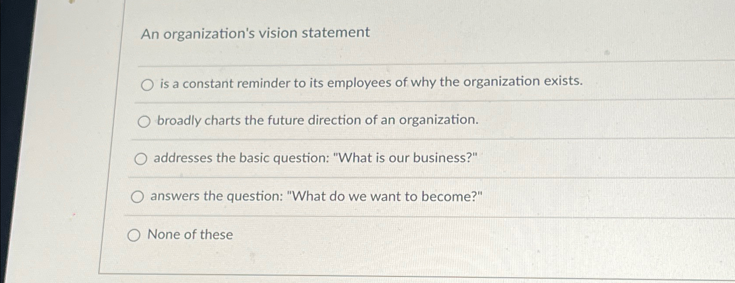Image resolution: width=735 pixels, height=283 pixels.
Task: Click the radio circle next to the last option
Action: point(135,235)
